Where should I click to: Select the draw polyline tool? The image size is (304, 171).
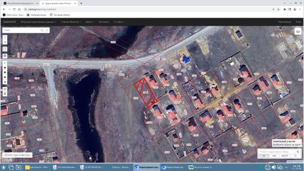pyautogui.click(x=5, y=63)
